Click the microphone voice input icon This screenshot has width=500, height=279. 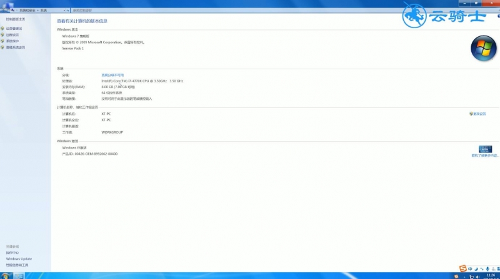(487, 269)
